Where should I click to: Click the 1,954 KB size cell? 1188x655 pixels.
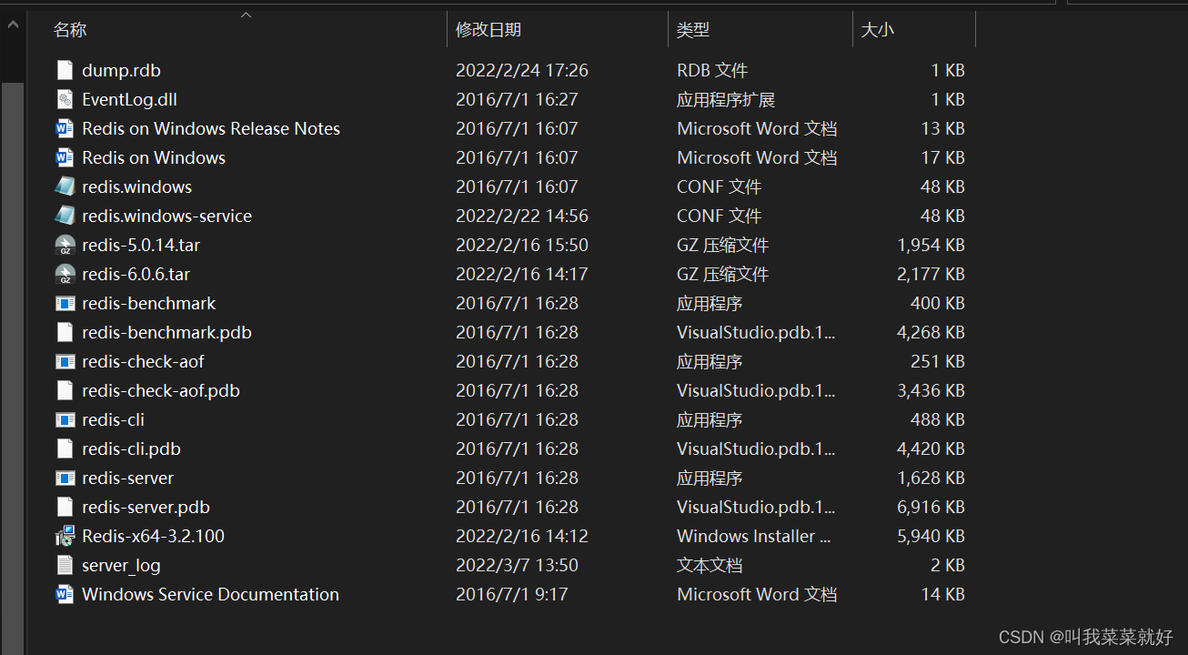point(931,245)
